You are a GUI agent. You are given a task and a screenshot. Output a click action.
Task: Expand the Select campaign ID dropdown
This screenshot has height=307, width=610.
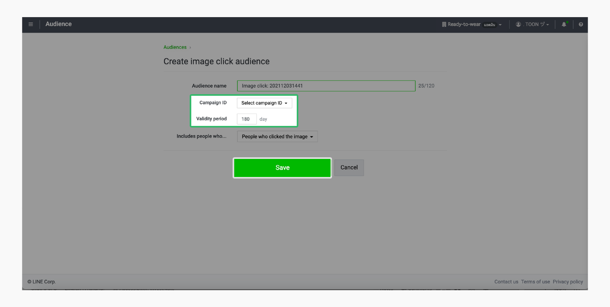[x=264, y=103]
